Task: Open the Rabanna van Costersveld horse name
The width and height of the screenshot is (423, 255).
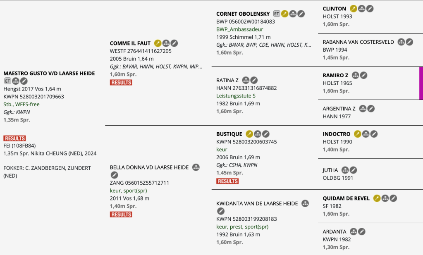Action: click(x=358, y=42)
